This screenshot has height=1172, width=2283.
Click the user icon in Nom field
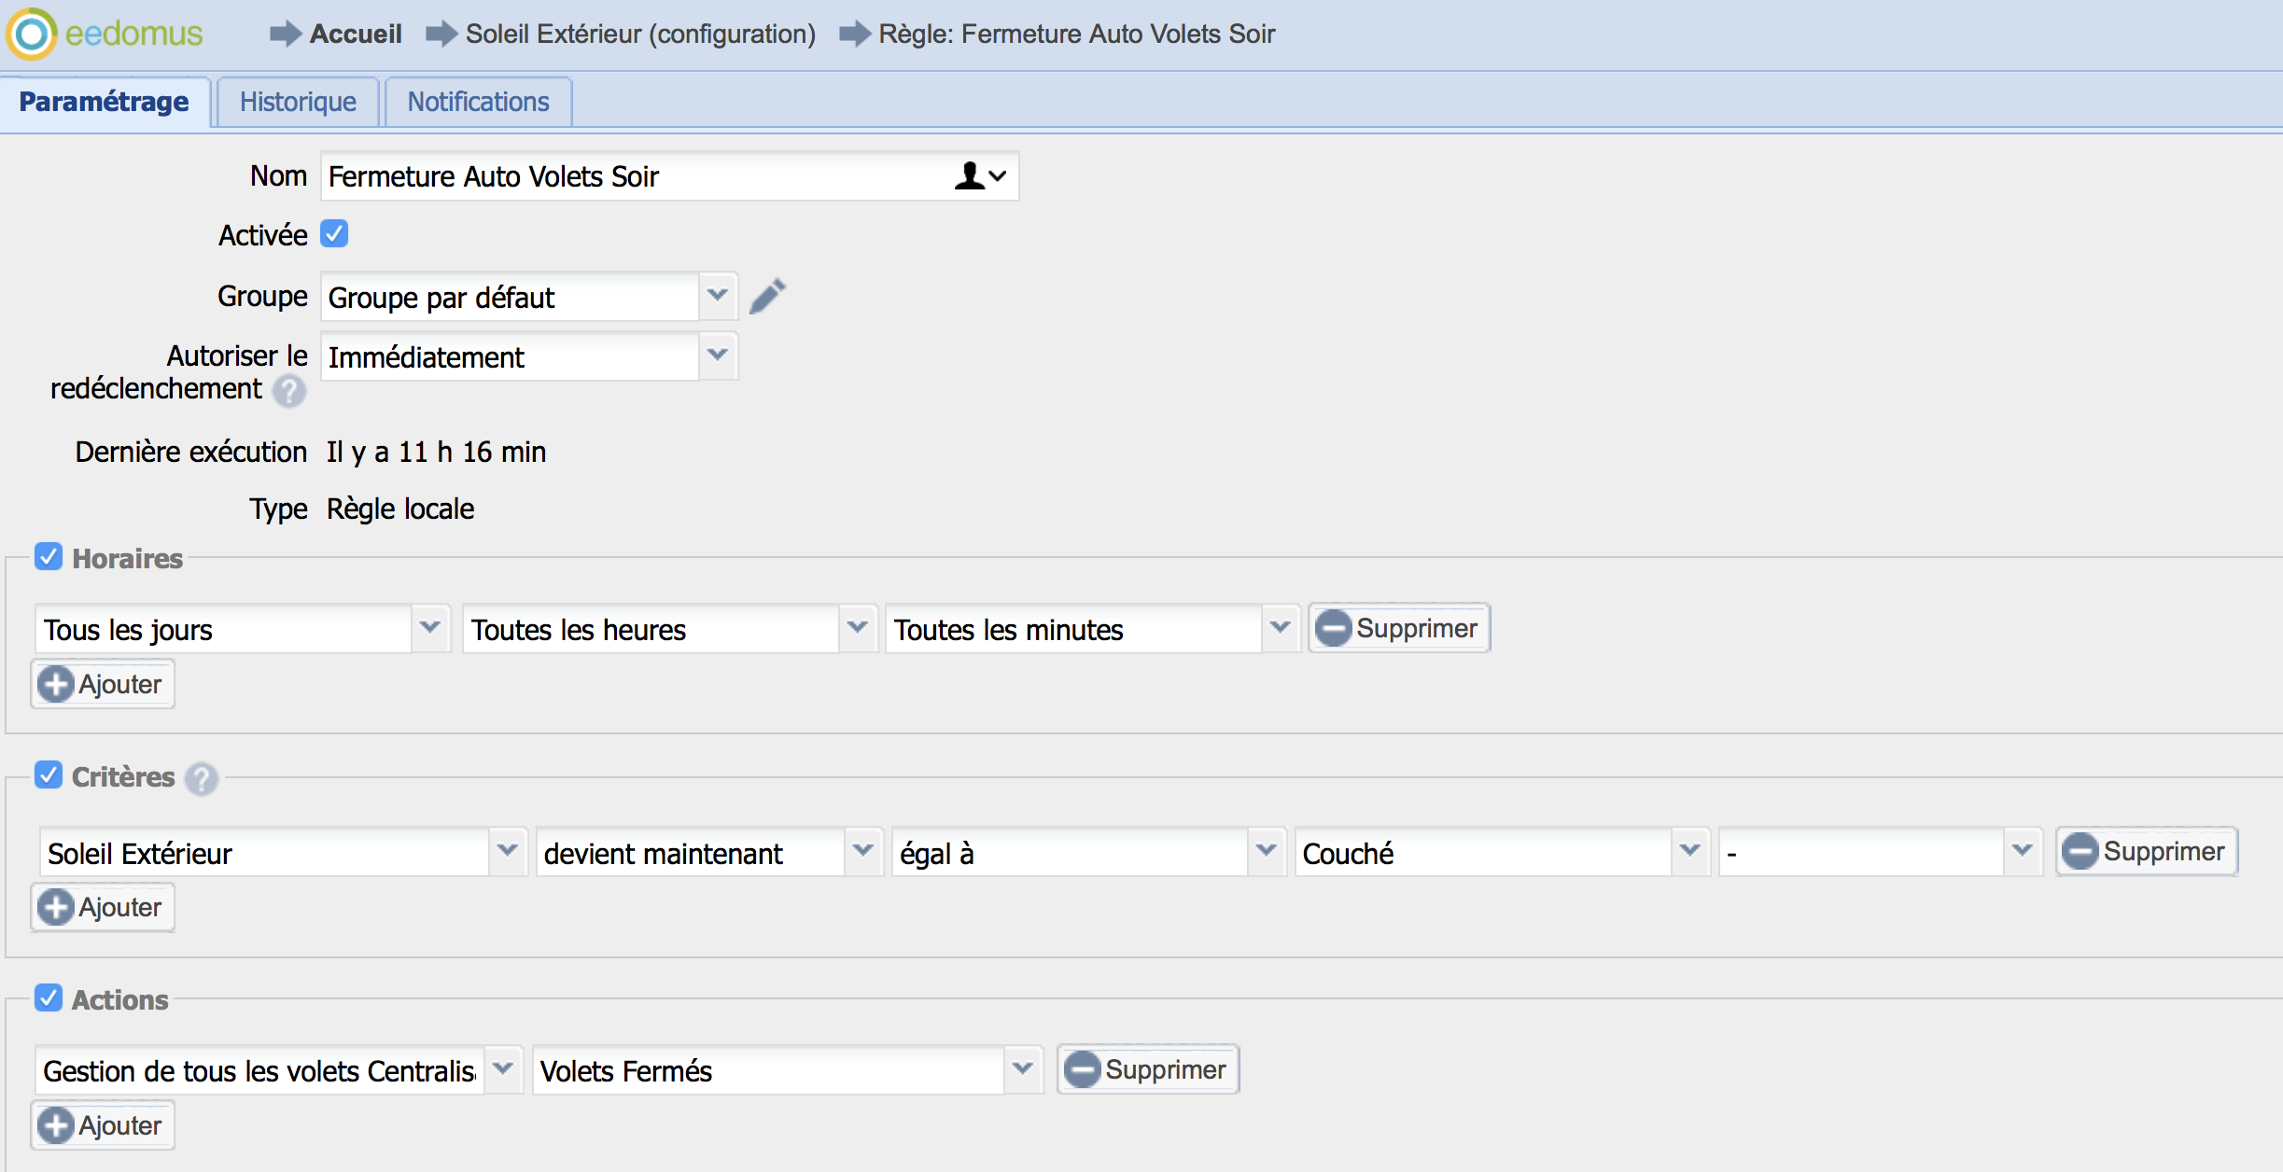(970, 176)
